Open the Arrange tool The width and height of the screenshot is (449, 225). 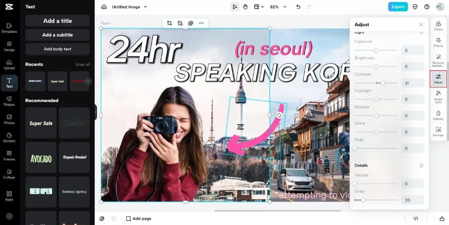click(438, 132)
